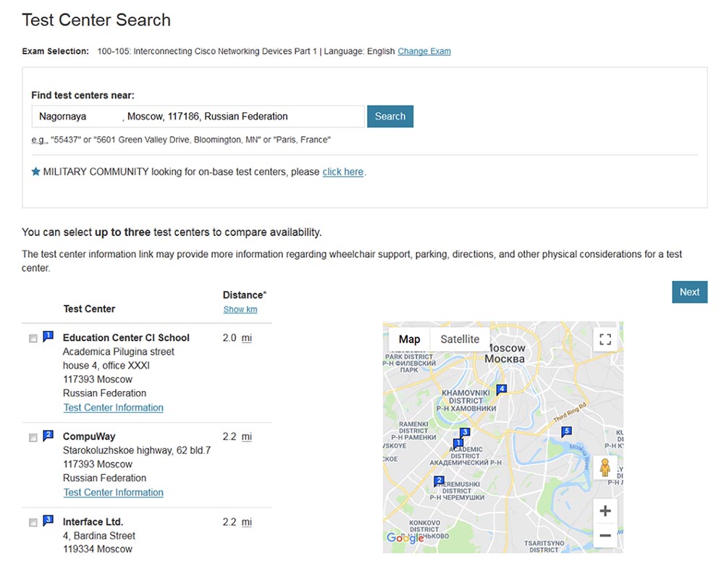Click map marker flag number 1
Viewport: 724px width, 572px height.
pos(458,443)
